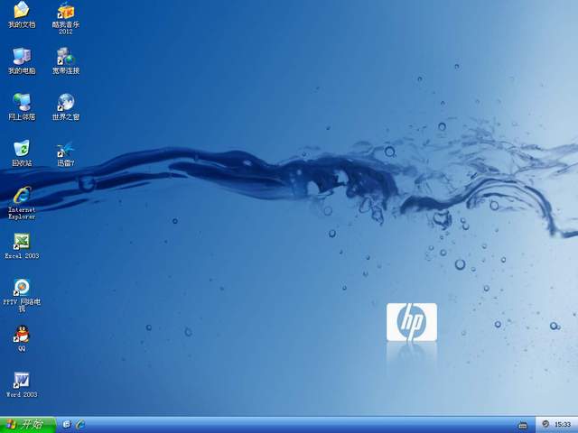Open the PPTV 网络电视 shortcut
578x433 pixels.
coord(21,288)
